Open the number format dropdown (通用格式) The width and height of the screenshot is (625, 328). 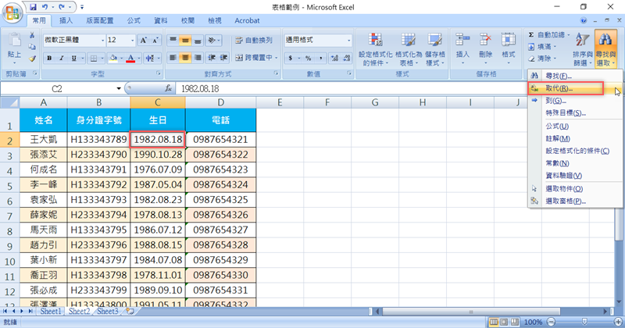345,40
